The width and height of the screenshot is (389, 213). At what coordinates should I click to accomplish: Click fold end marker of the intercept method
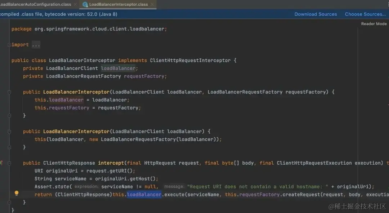click(9, 202)
